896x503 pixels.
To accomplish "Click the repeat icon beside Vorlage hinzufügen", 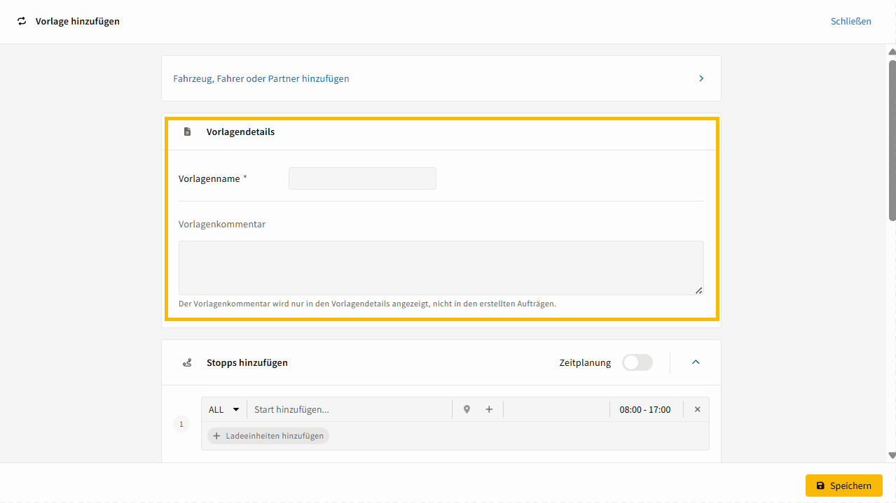I will [22, 21].
